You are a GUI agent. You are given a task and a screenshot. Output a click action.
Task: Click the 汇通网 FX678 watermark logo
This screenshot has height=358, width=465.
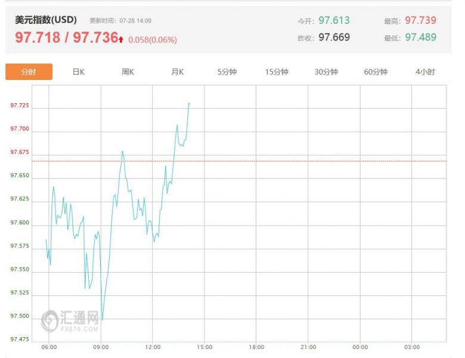click(70, 320)
